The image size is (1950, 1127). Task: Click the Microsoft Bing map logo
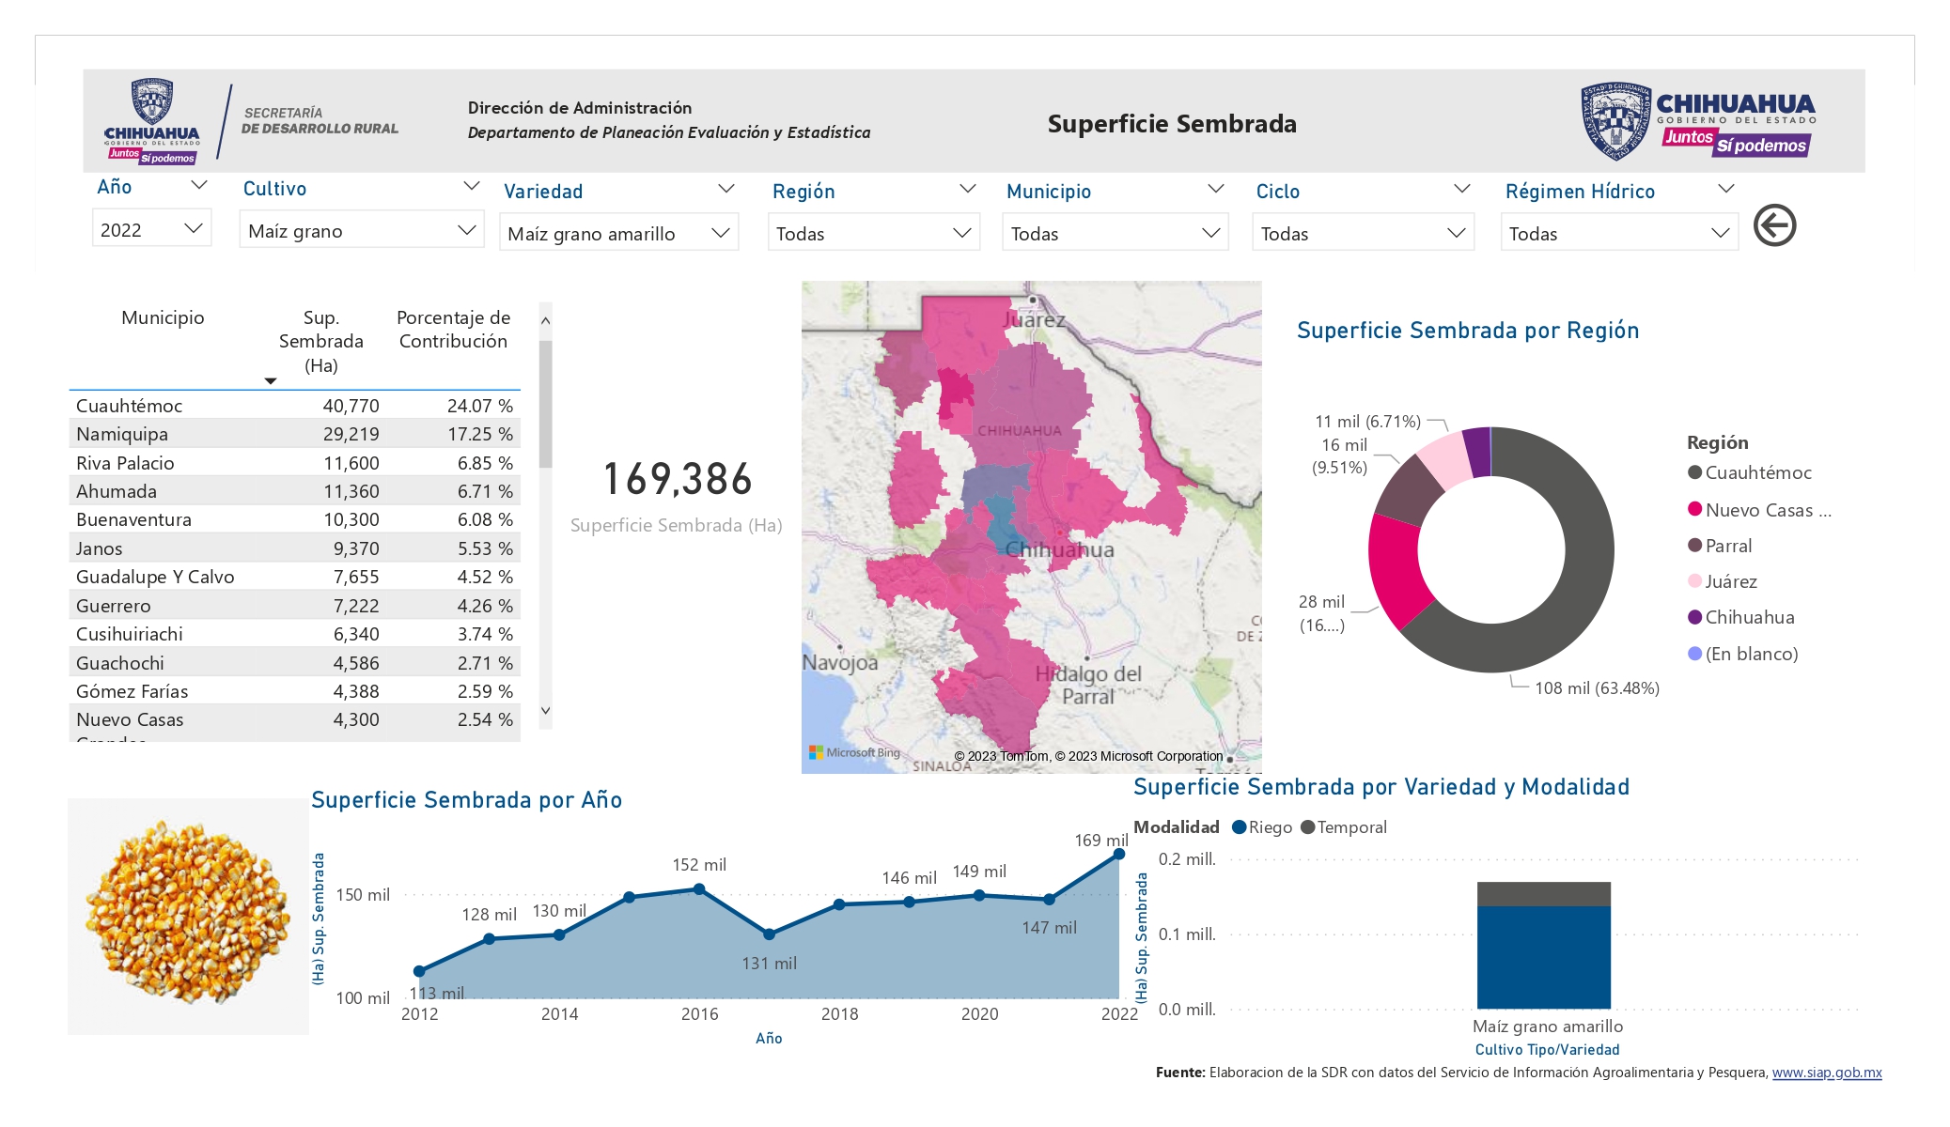pos(854,752)
